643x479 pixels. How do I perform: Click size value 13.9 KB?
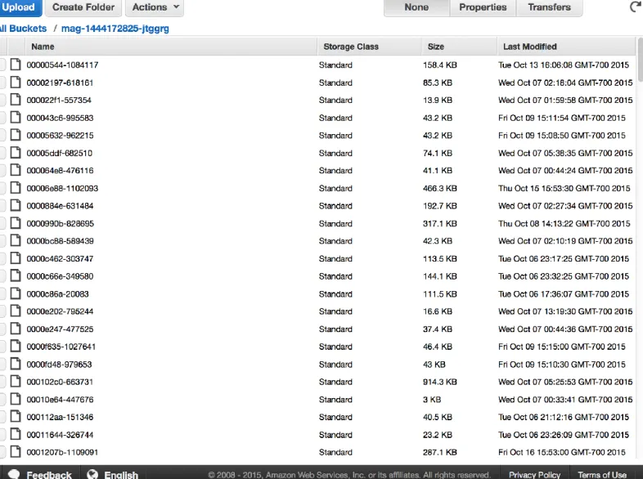coord(438,100)
